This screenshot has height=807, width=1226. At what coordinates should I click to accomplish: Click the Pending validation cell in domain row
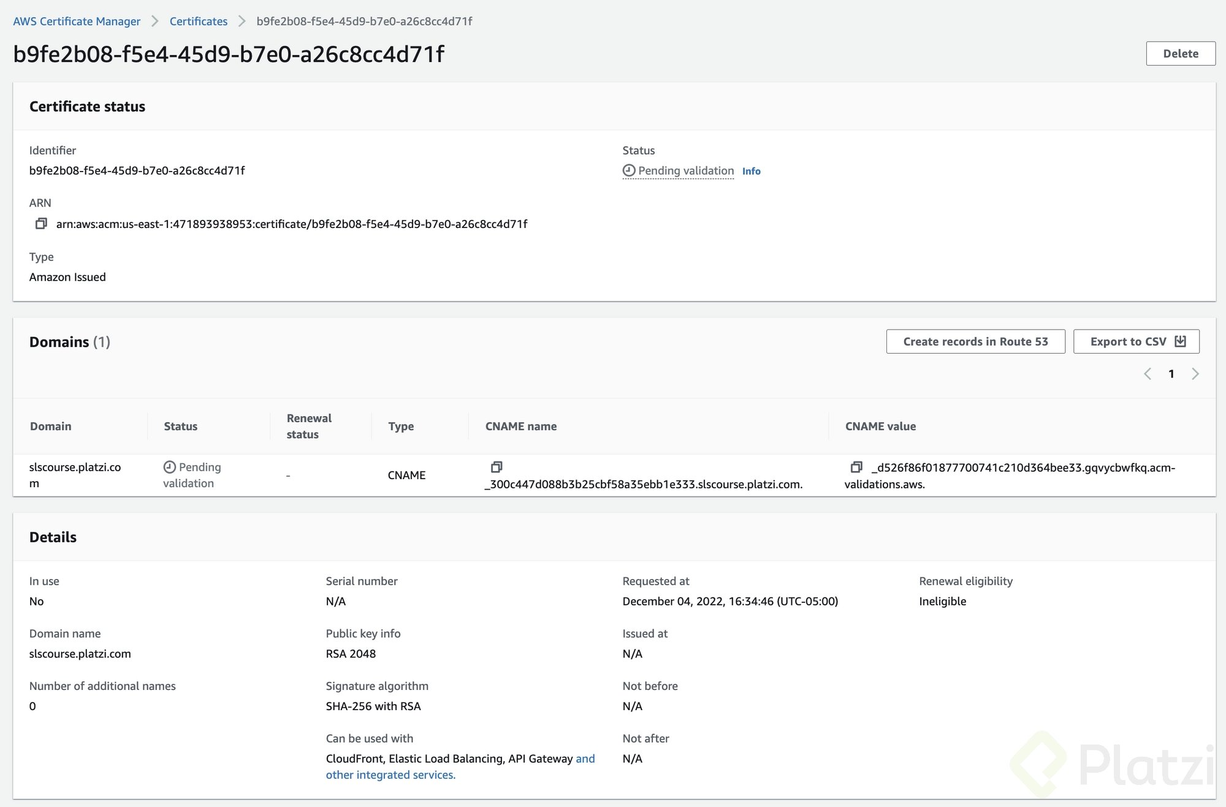tap(192, 475)
